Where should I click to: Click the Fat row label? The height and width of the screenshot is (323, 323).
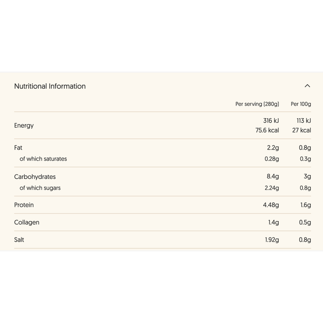pyautogui.click(x=18, y=148)
